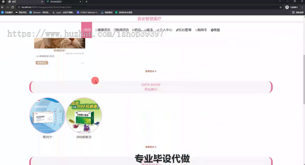Open incognito mode profile indicator
305x165 pixels.
(x=291, y=7)
